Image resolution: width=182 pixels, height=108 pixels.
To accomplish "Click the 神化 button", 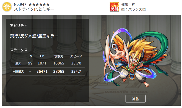I will point(136,99).
